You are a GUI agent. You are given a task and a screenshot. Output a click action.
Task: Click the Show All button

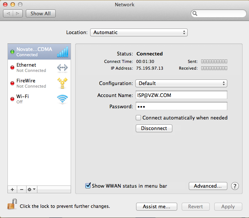tap(41, 14)
